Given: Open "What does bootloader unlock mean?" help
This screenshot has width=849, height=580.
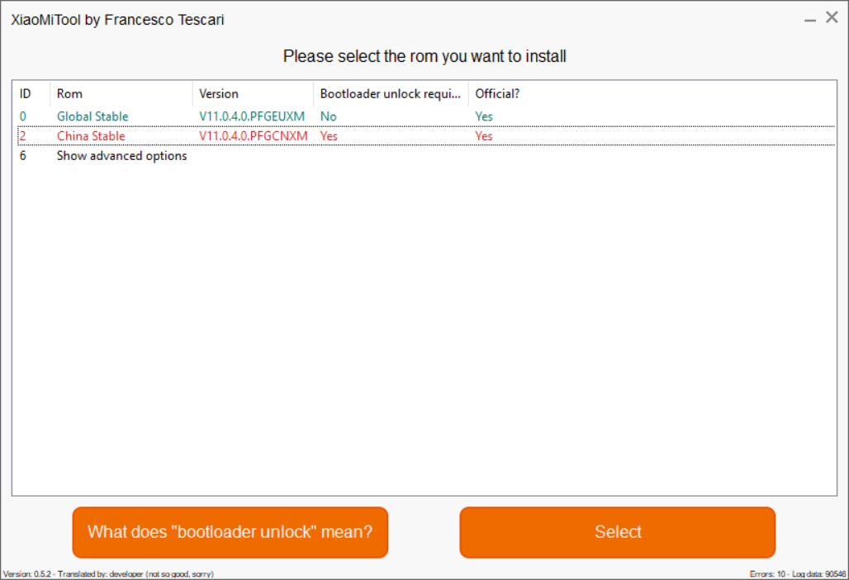Looking at the screenshot, I should [230, 532].
